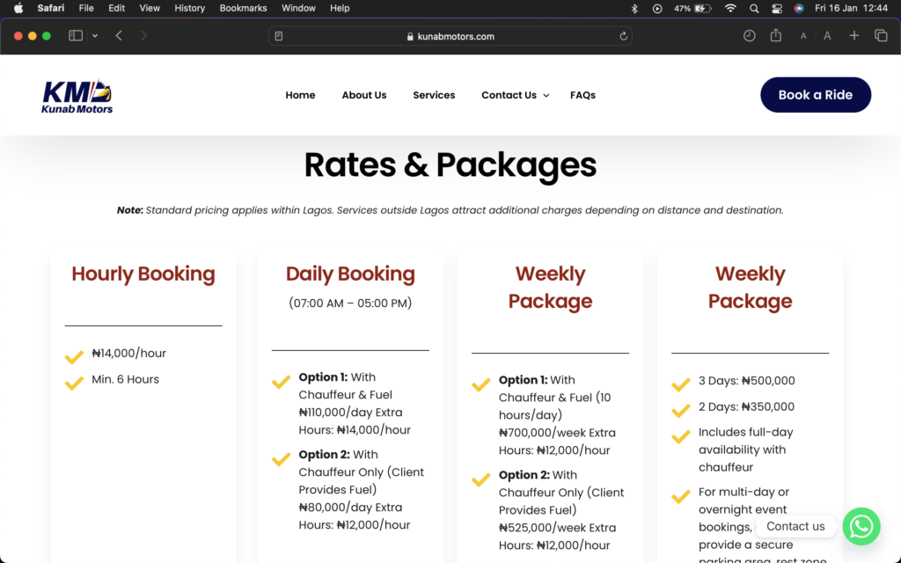
Task: Open macOS Control Center
Action: point(776,8)
